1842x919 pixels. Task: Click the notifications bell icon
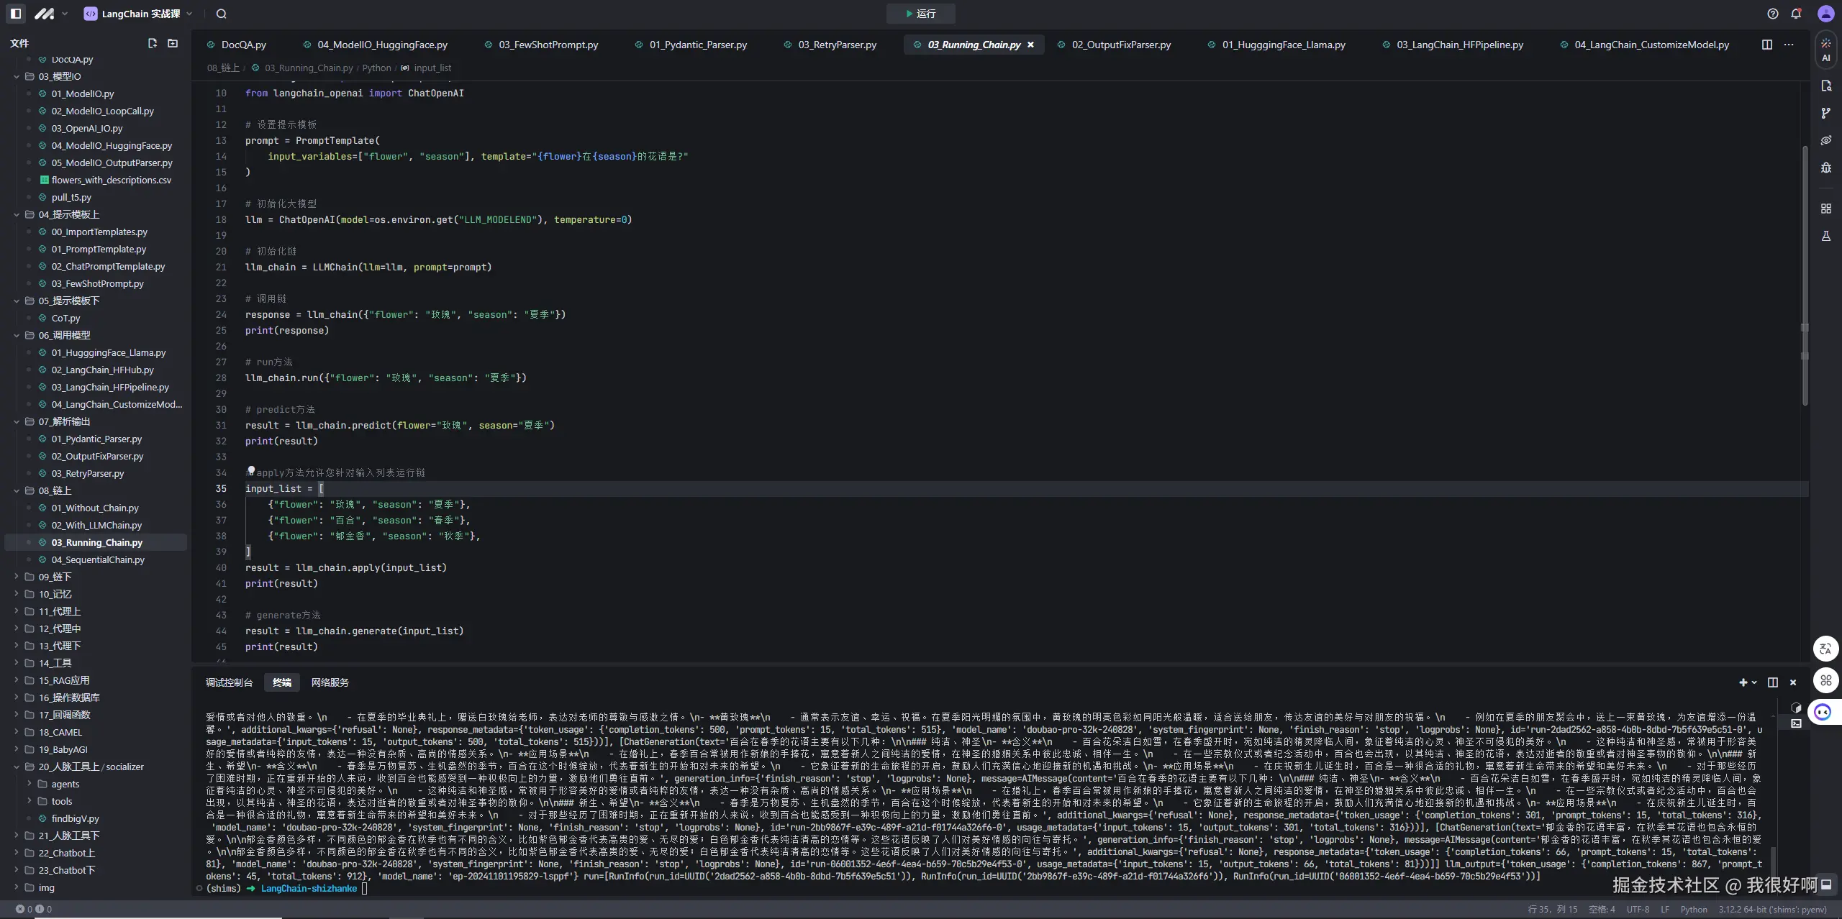(1796, 14)
